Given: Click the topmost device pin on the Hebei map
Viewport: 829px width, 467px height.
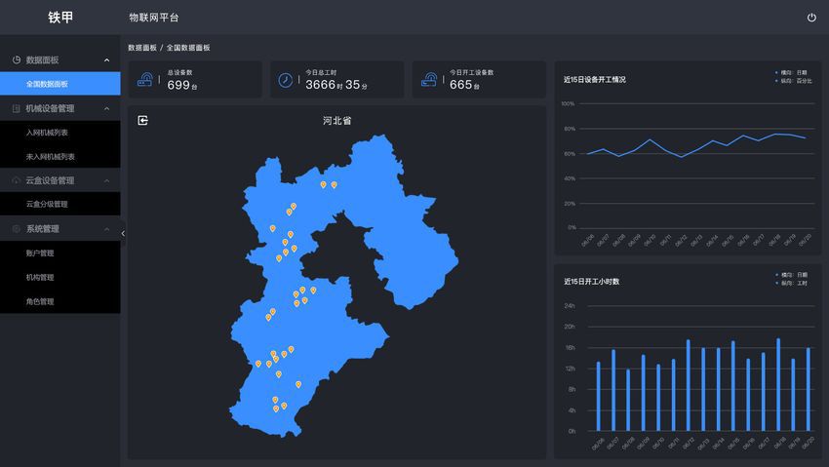Looking at the screenshot, I should (323, 183).
